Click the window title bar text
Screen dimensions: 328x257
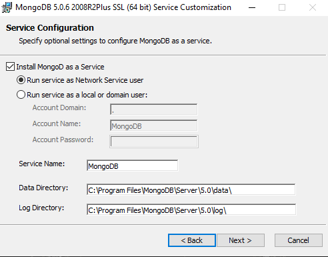click(x=123, y=7)
